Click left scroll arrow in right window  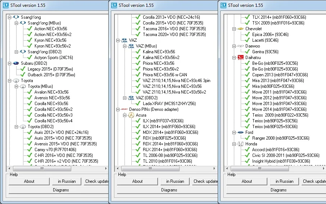(x=227, y=169)
